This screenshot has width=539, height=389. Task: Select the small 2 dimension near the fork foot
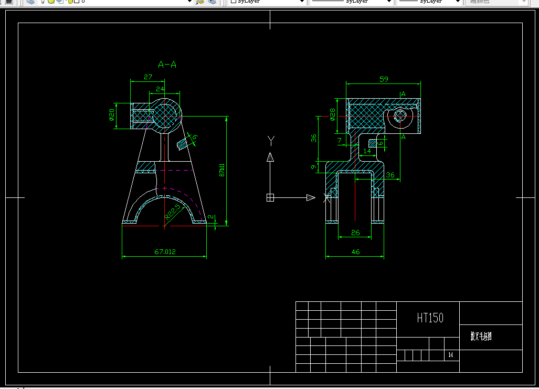pos(210,217)
